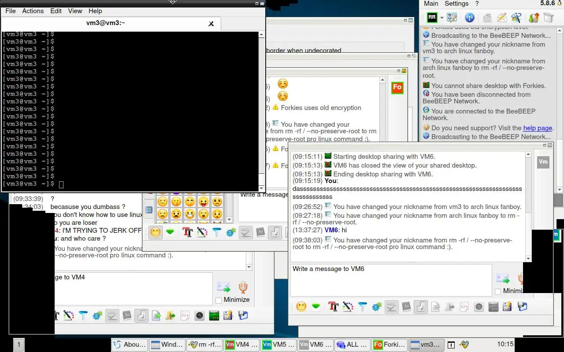Open the file transfers arrows icon

tap(534, 18)
